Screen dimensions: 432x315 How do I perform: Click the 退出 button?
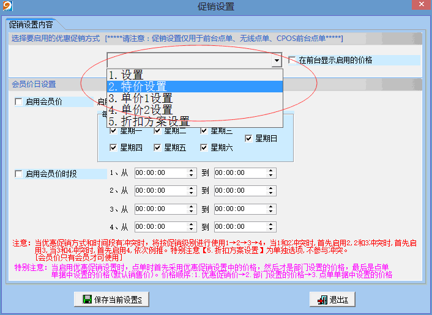332,300
